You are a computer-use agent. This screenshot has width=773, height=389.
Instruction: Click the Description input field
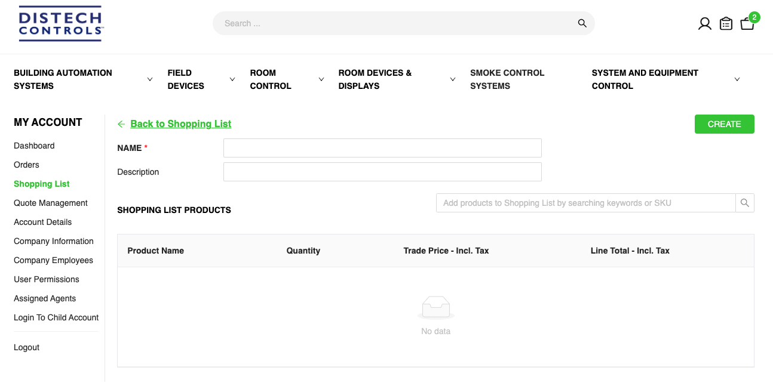[382, 172]
